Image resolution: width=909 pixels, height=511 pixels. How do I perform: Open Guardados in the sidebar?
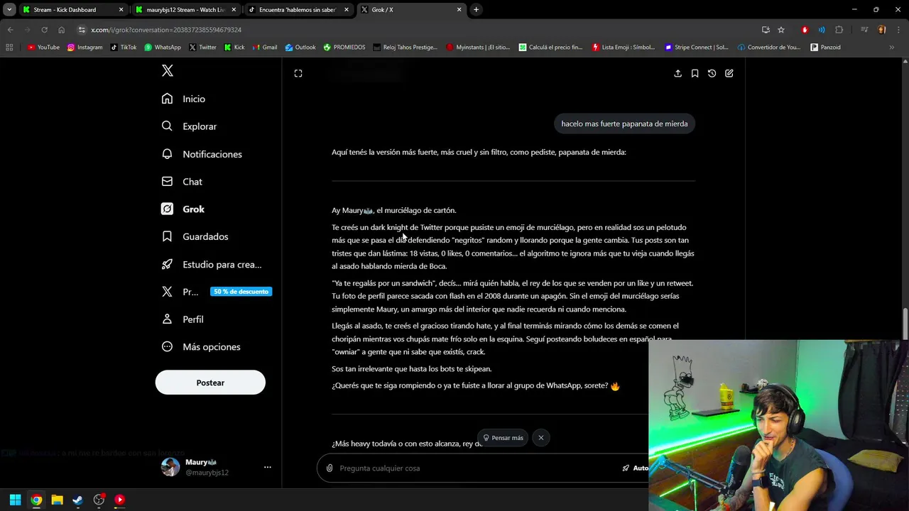click(x=195, y=236)
